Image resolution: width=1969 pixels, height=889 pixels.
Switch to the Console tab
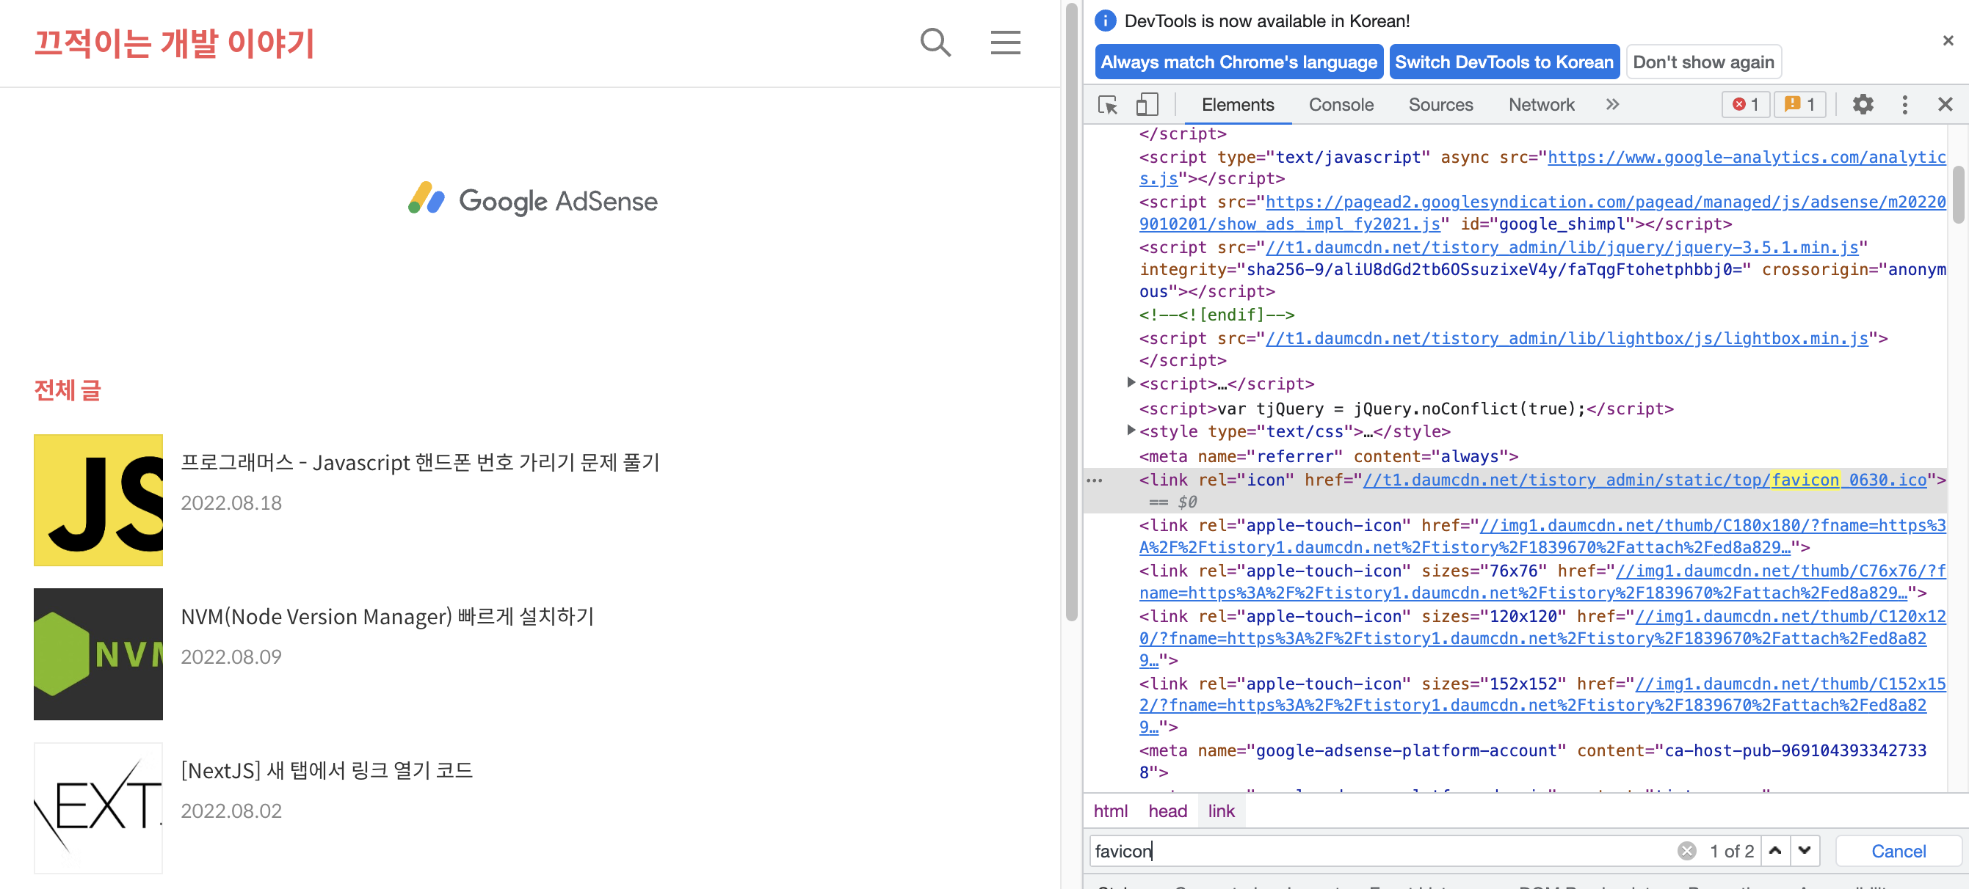coord(1341,105)
